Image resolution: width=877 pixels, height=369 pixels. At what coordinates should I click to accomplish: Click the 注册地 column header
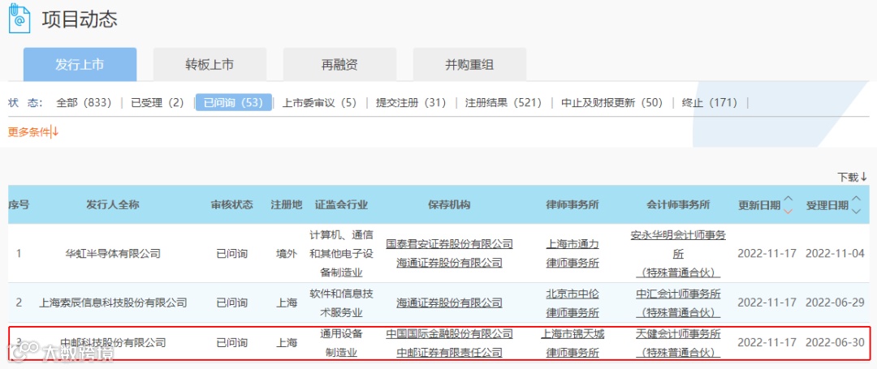click(x=287, y=205)
